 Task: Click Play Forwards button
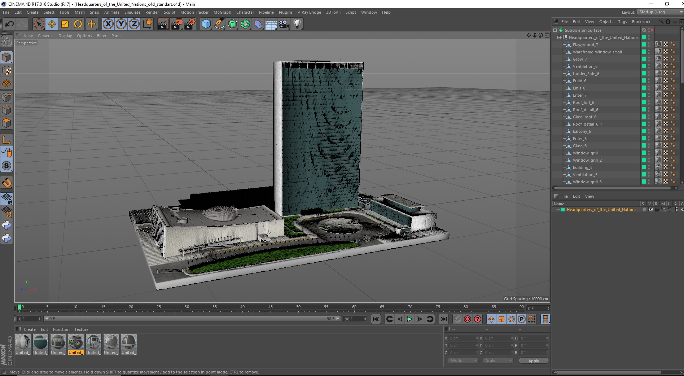(409, 319)
